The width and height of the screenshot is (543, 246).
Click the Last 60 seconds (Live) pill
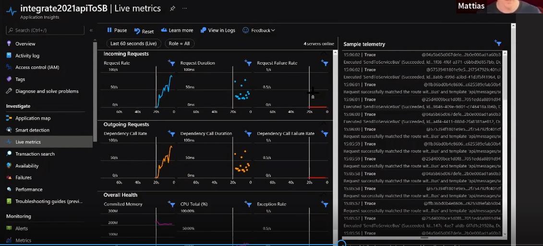pyautogui.click(x=133, y=44)
